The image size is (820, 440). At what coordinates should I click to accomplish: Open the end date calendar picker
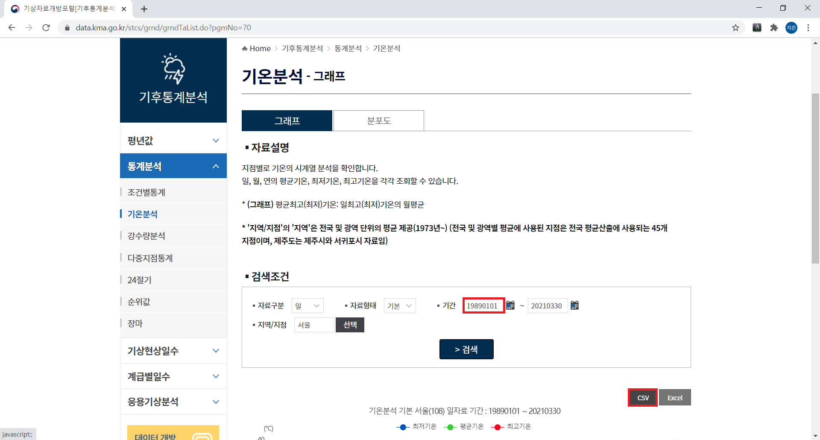[575, 305]
